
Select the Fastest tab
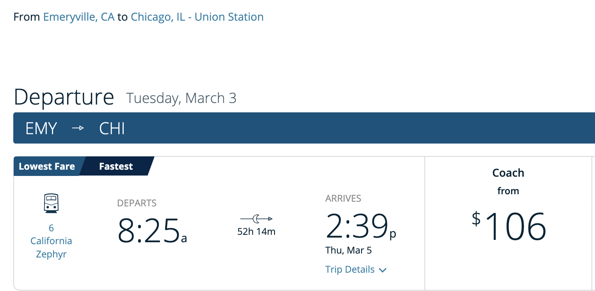pyautogui.click(x=116, y=167)
